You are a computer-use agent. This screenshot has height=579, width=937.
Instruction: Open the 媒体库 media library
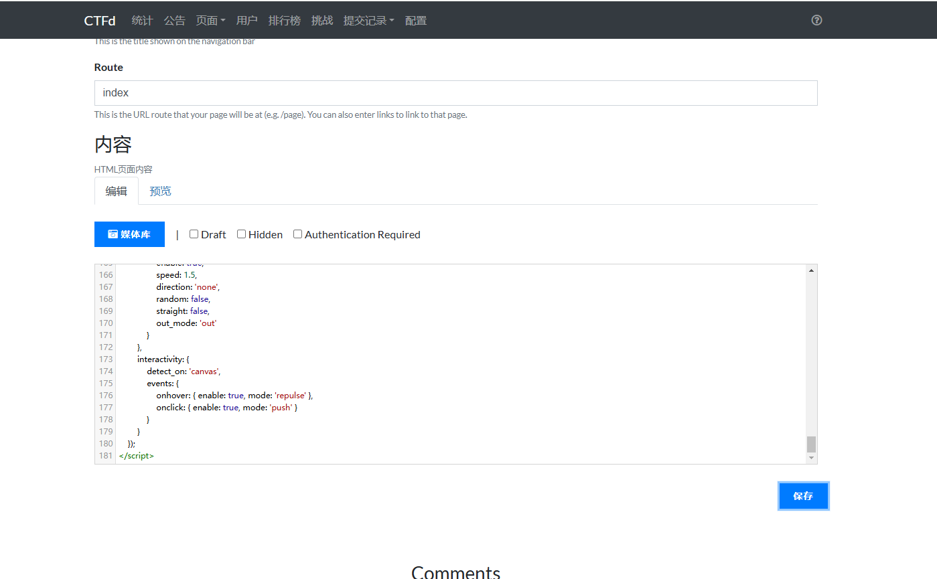129,234
